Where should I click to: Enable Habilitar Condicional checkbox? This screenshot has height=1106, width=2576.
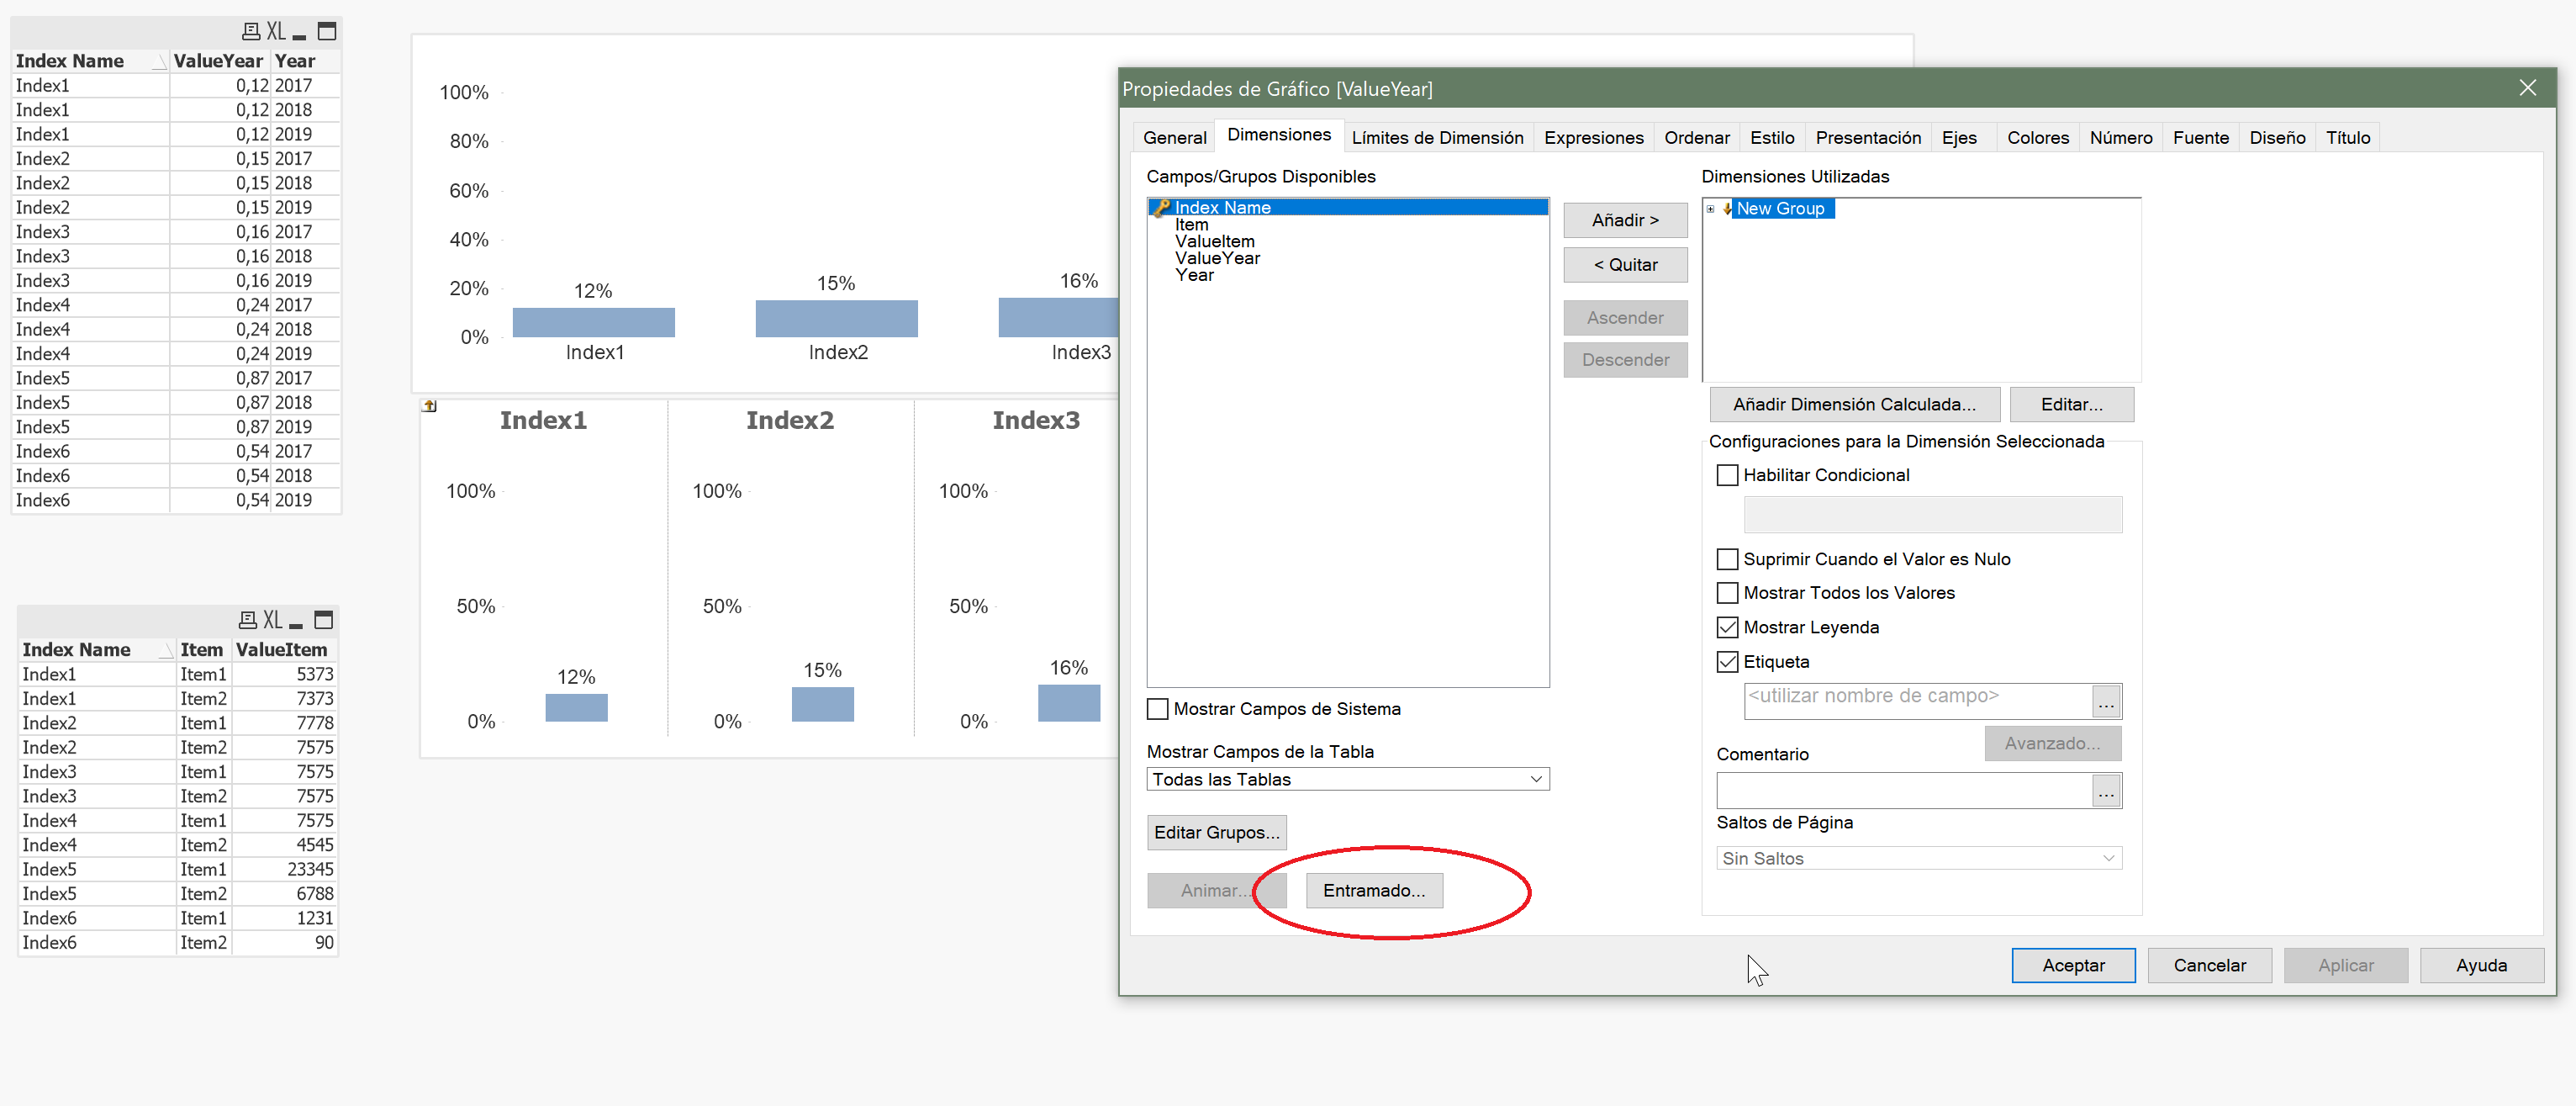coord(1727,475)
